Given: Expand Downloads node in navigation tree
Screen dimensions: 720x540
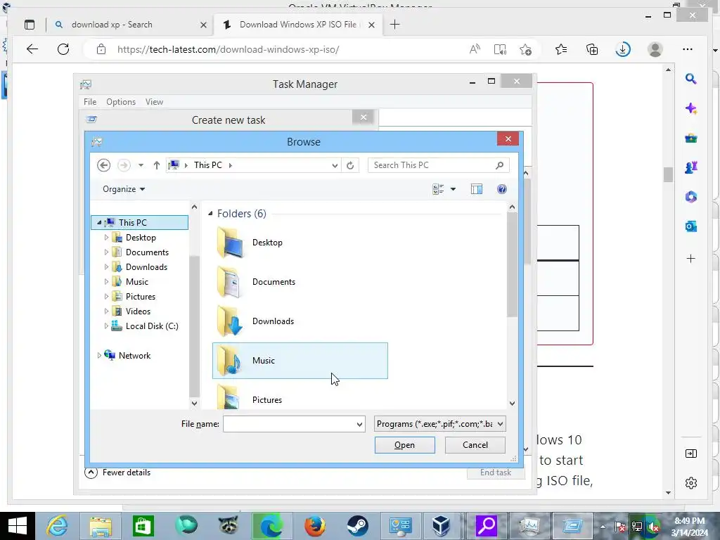Looking at the screenshot, I should point(106,266).
